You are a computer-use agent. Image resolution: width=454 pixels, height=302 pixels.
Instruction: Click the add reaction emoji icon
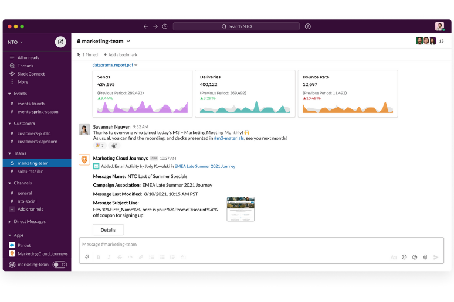coord(114,146)
